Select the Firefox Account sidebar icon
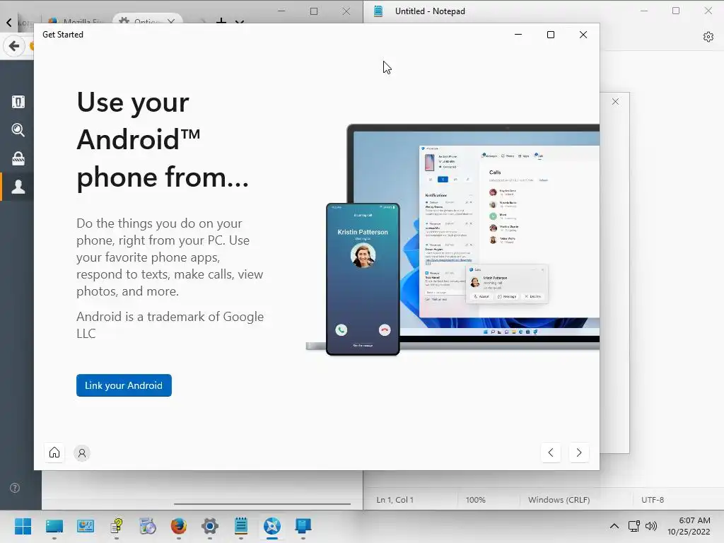This screenshot has width=724, height=543. coord(18,187)
